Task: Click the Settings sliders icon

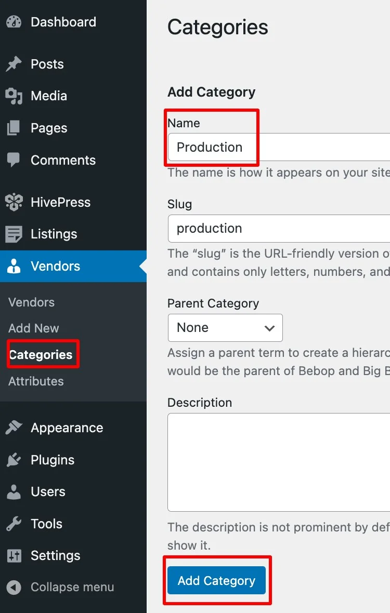Action: coord(14,556)
